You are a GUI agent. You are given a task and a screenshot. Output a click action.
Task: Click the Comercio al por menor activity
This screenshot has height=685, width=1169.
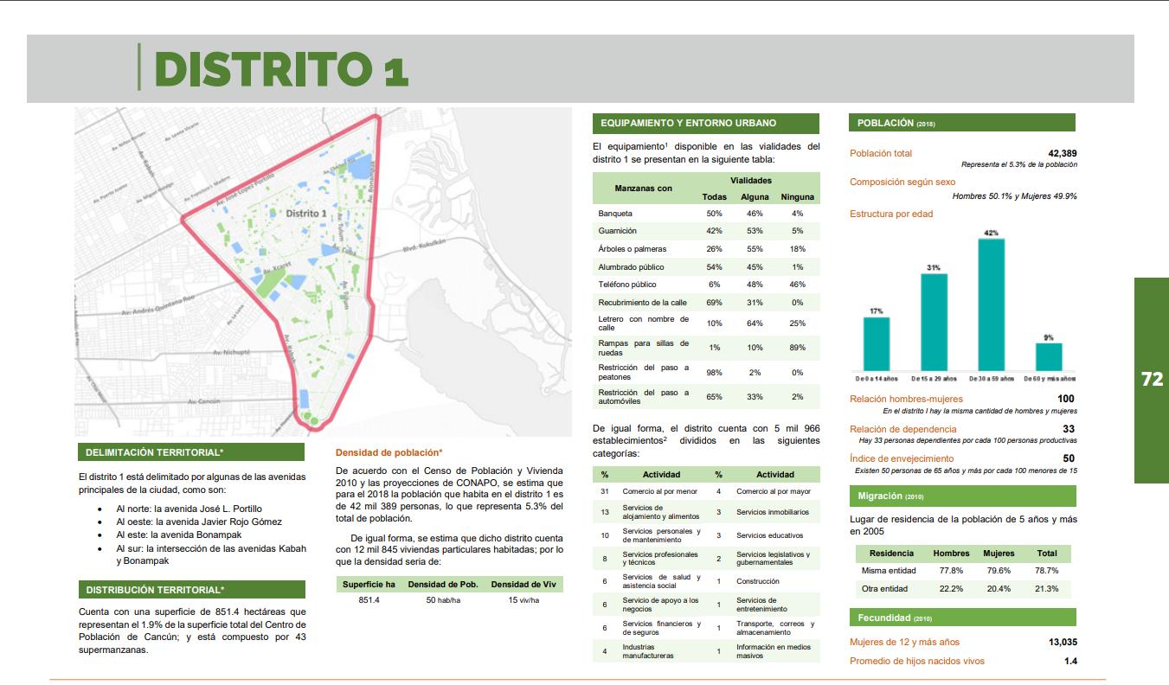click(660, 491)
